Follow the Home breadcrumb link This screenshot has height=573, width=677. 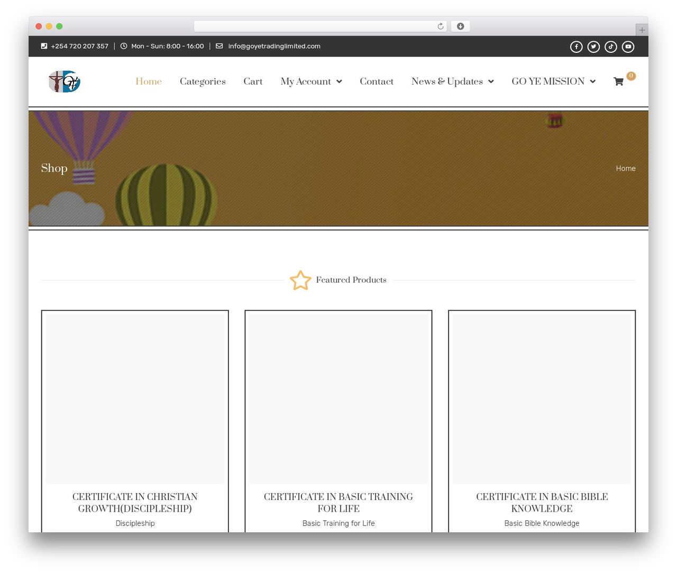pyautogui.click(x=626, y=168)
